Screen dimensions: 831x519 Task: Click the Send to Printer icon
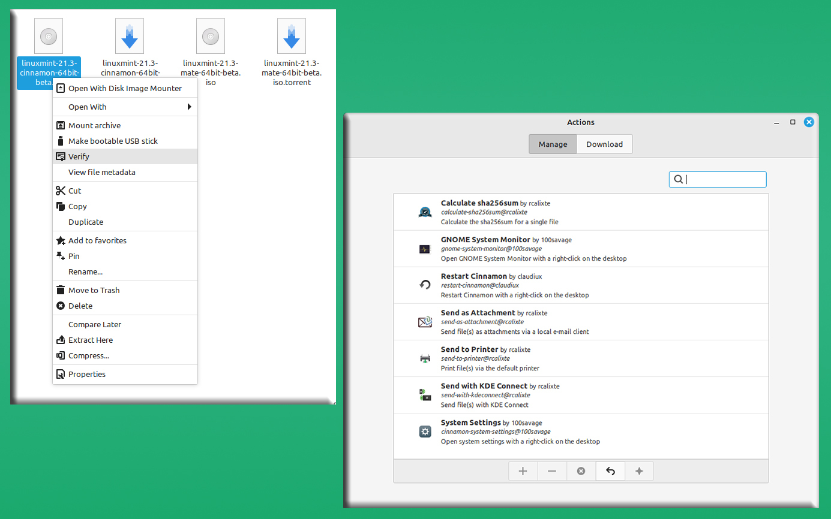click(425, 358)
